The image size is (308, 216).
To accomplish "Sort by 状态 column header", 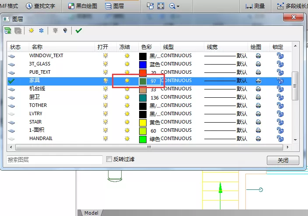I will pyautogui.click(x=18, y=47).
